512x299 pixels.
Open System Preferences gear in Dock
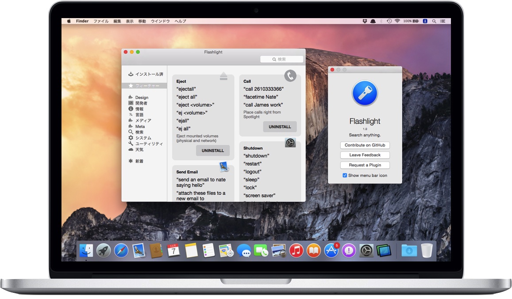pyautogui.click(x=366, y=251)
